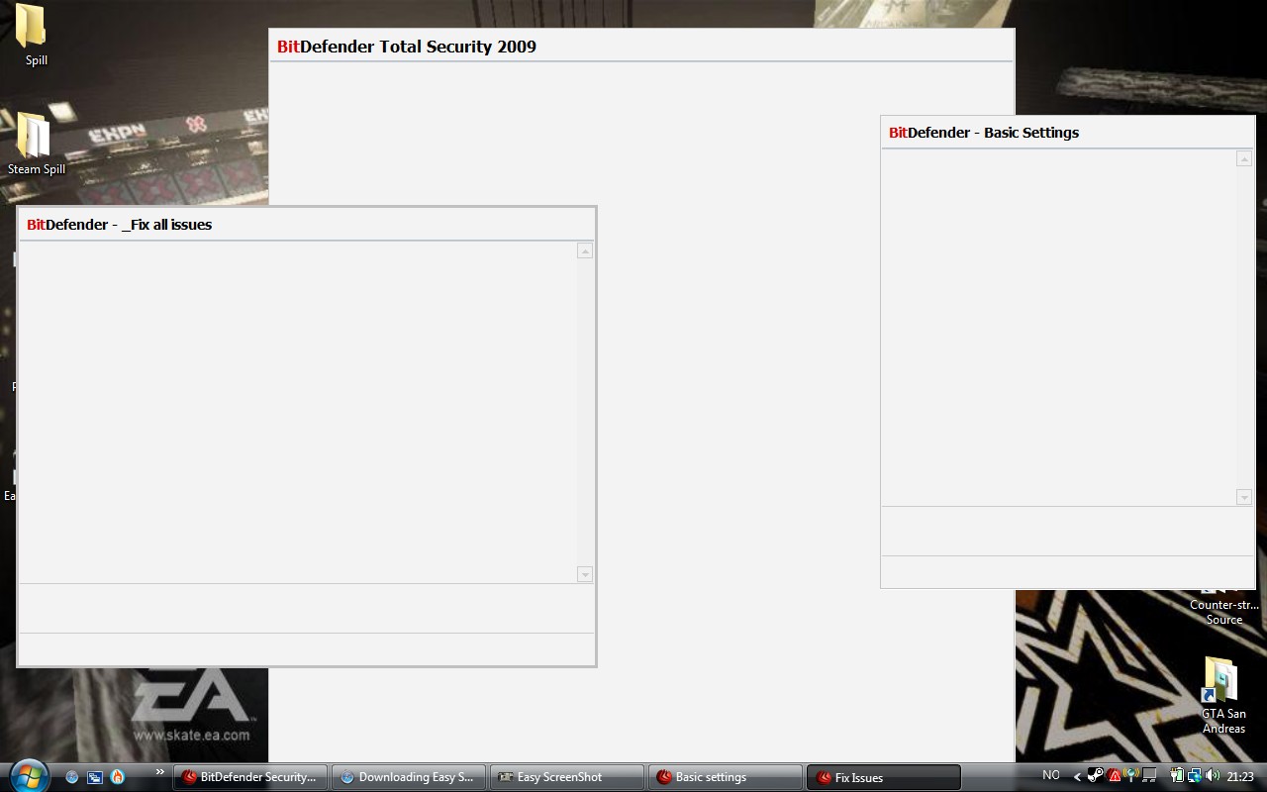Click scroll-down arrow in Fix all issues window
1267x792 pixels.
(585, 574)
